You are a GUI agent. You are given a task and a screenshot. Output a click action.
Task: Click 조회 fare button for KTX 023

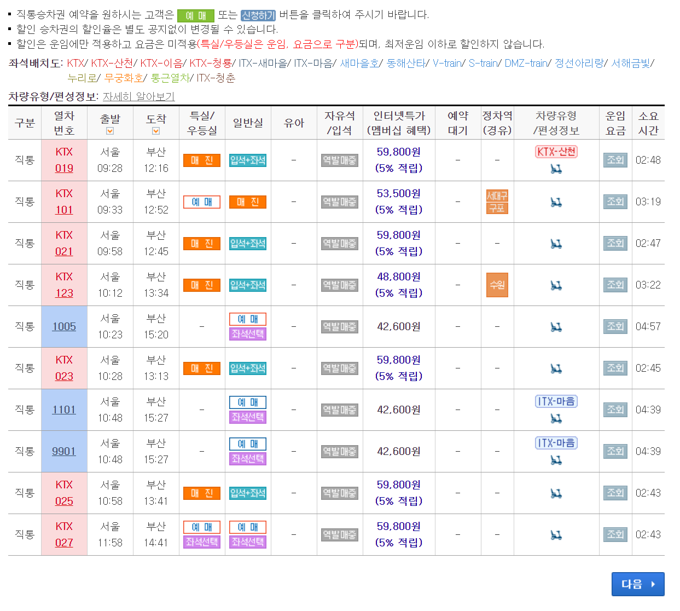point(615,368)
